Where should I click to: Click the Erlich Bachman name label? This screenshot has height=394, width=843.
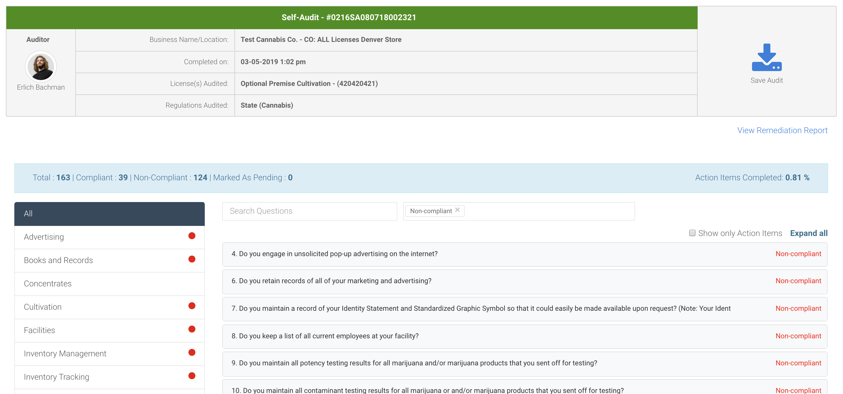(41, 87)
